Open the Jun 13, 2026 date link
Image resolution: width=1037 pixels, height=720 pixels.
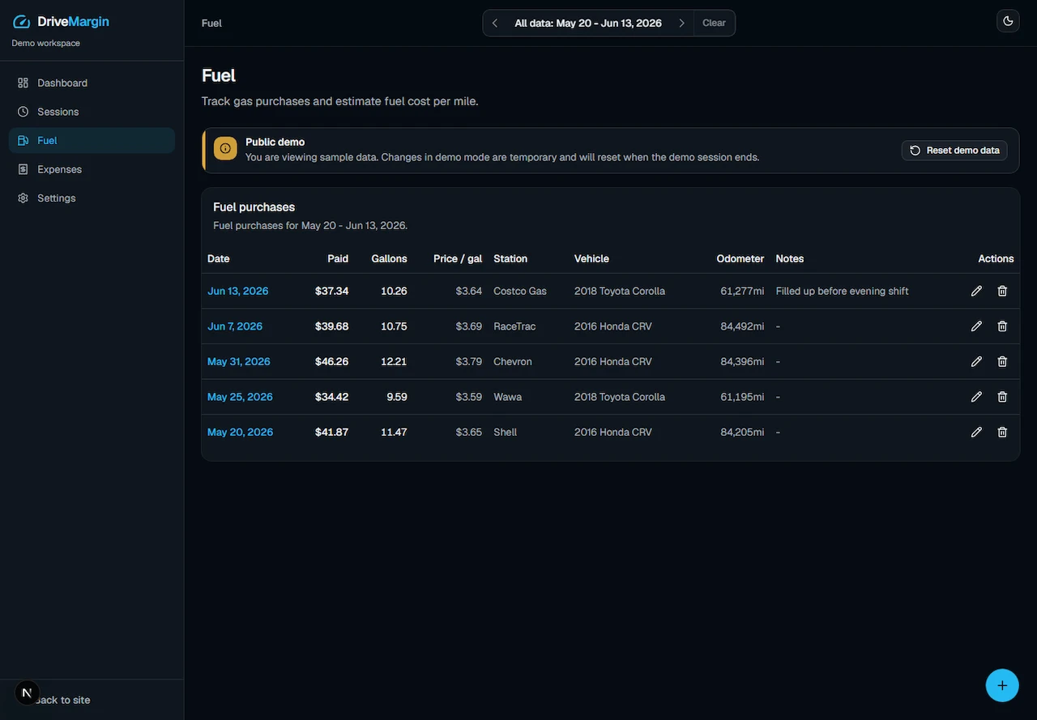click(x=238, y=291)
